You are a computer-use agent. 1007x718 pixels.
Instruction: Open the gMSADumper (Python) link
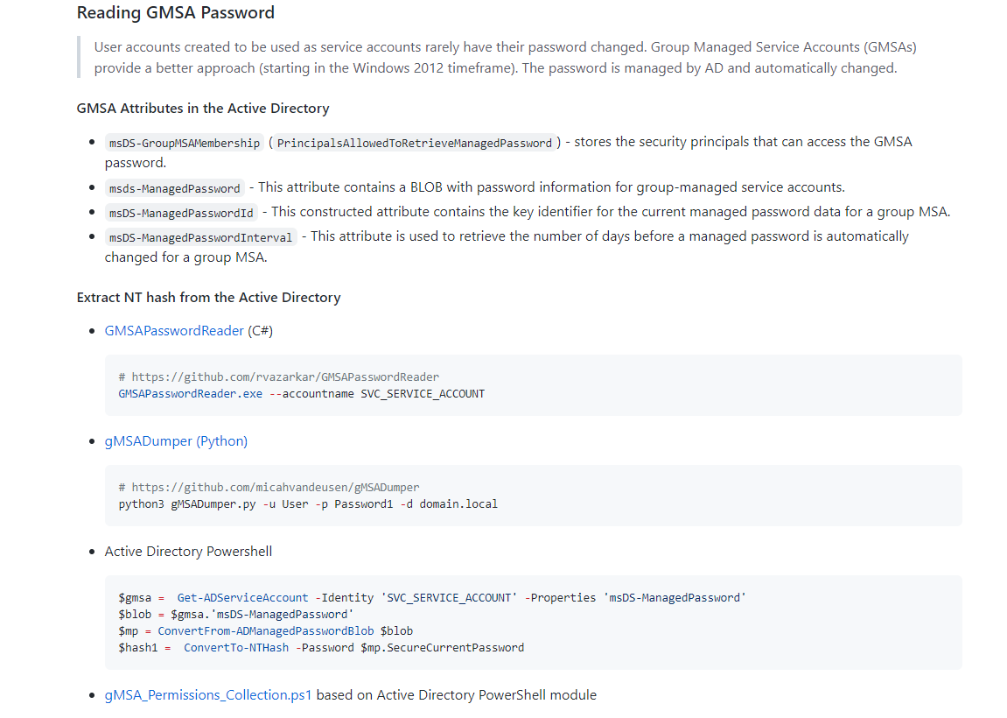pyautogui.click(x=176, y=441)
